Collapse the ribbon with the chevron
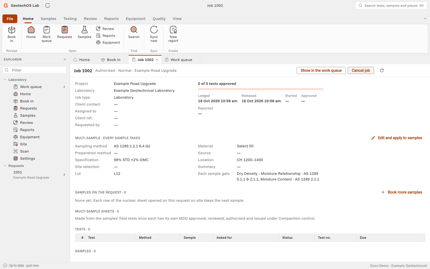 coord(425,19)
